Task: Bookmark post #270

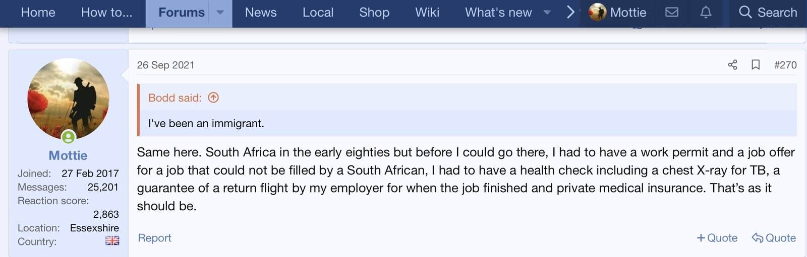Action: coord(756,65)
